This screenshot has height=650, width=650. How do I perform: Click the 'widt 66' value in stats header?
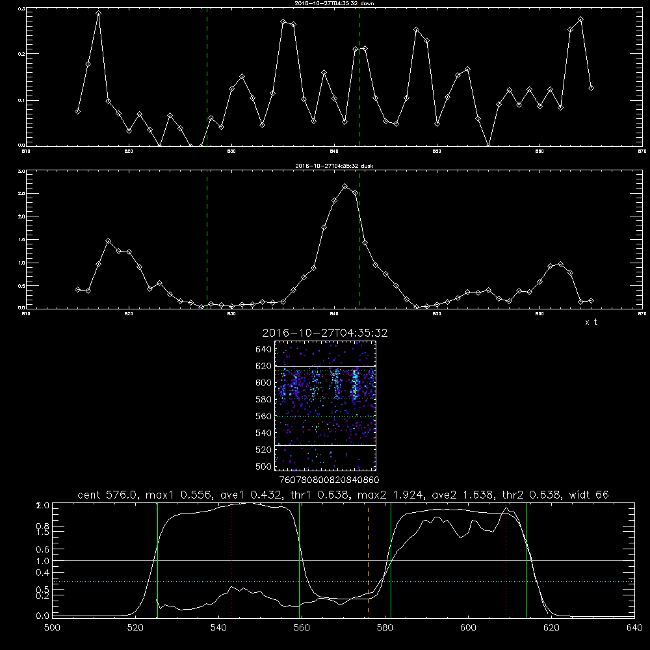click(x=589, y=495)
